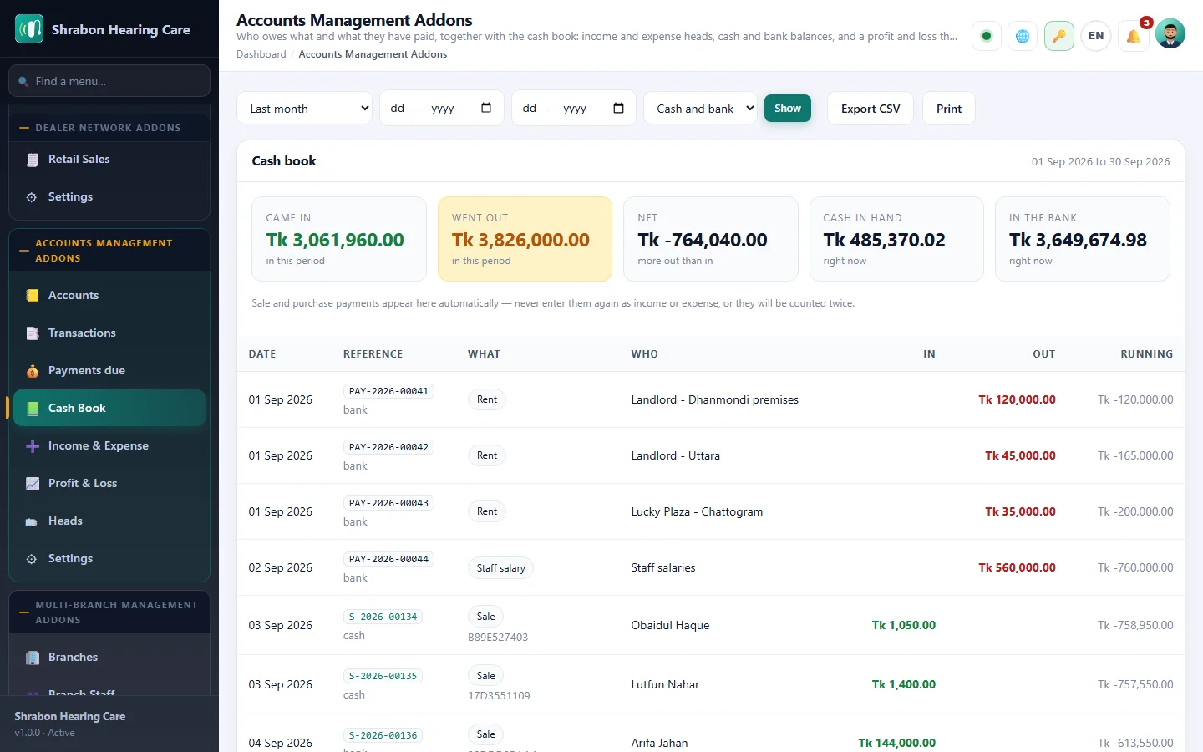The image size is (1203, 752).
Task: Open Accounts Management Addons Settings gear icon
Action: pyautogui.click(x=32, y=559)
